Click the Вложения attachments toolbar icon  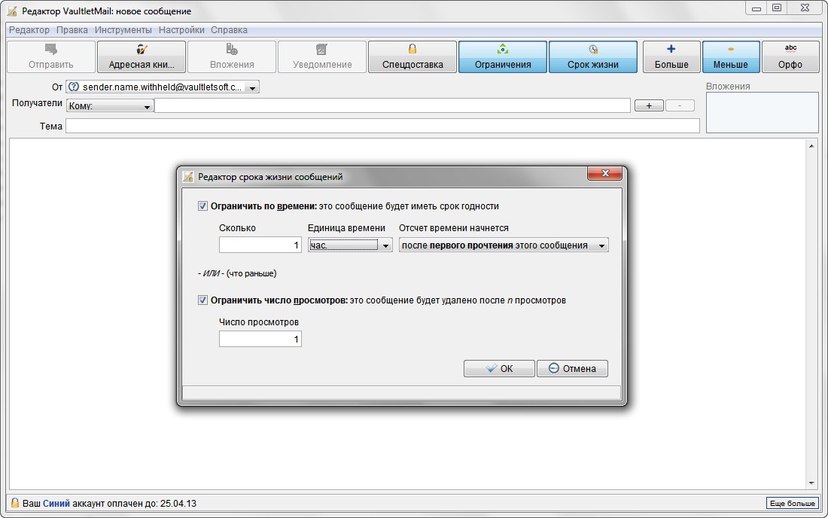(x=232, y=56)
